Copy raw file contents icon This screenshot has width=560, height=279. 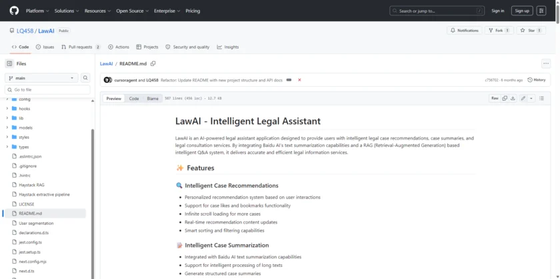click(505, 98)
